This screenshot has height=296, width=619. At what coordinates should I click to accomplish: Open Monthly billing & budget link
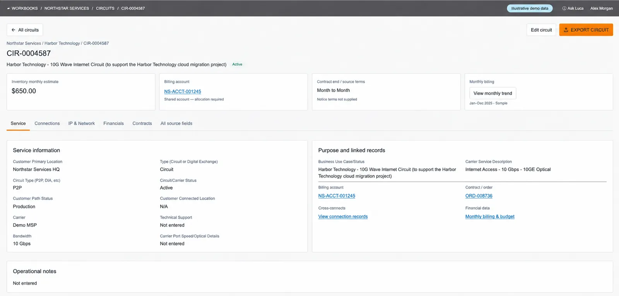tap(490, 217)
